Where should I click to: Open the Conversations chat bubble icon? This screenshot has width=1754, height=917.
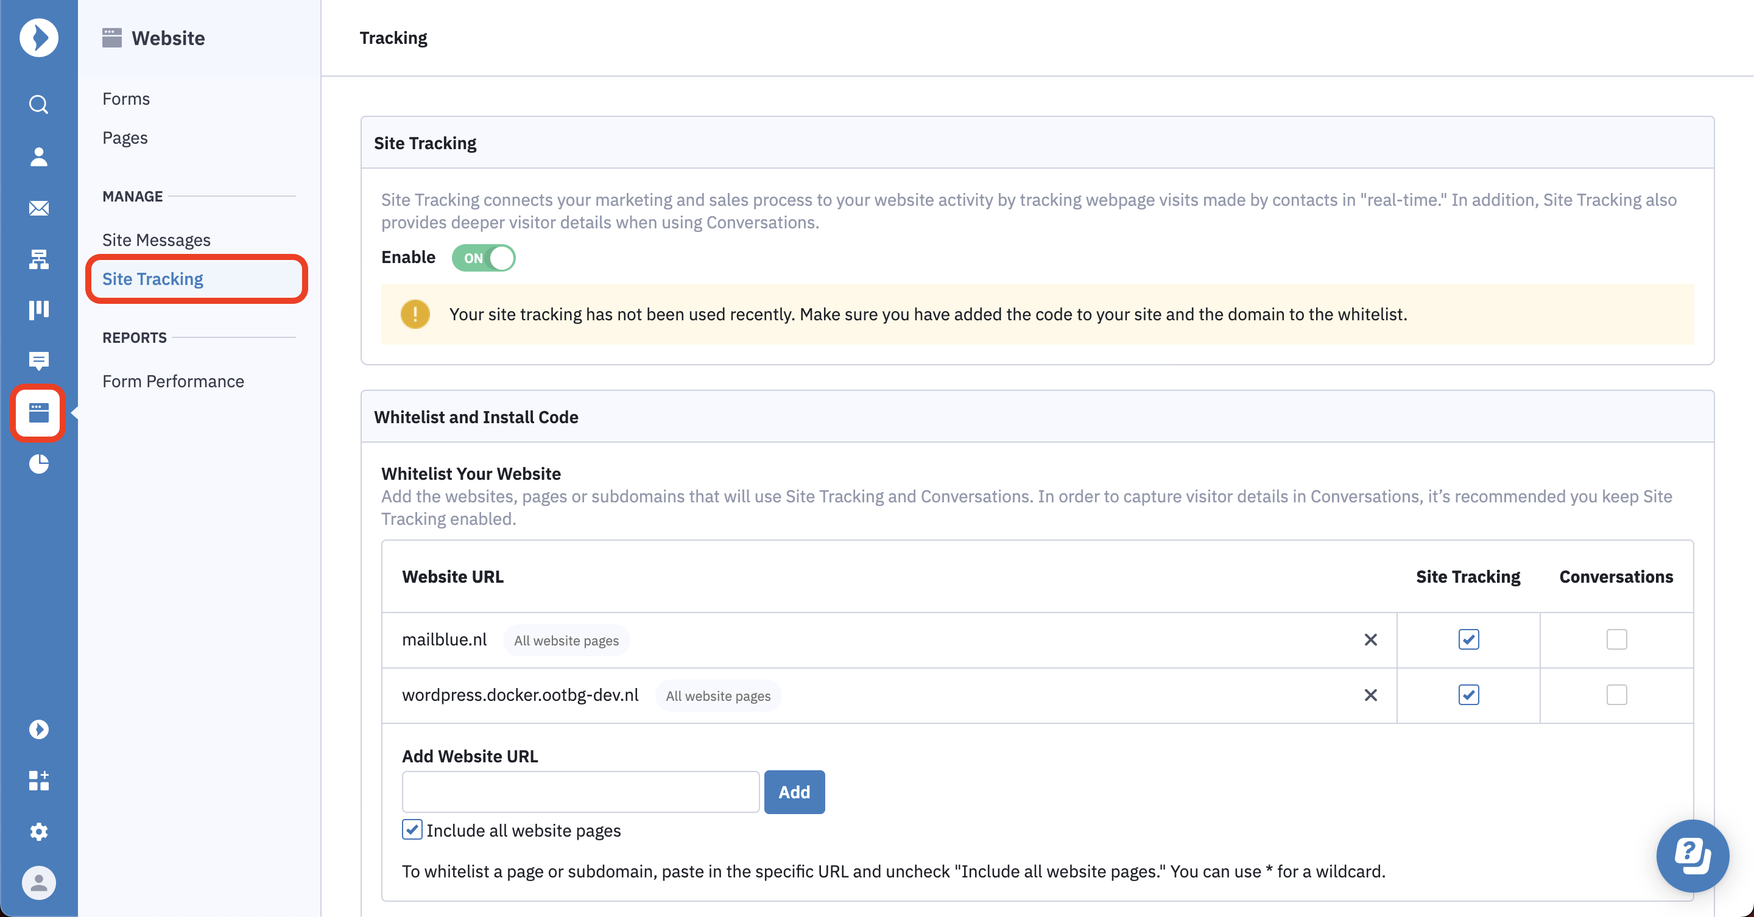coord(39,361)
